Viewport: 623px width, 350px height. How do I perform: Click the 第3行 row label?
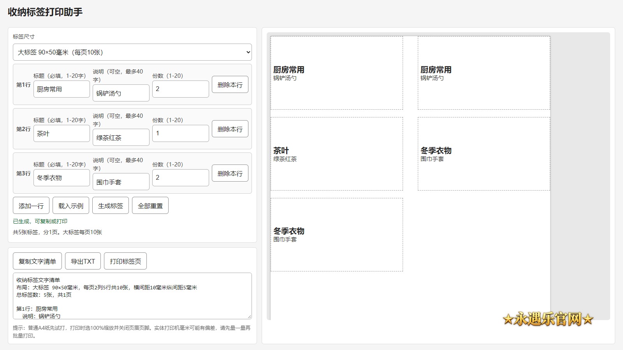click(23, 173)
